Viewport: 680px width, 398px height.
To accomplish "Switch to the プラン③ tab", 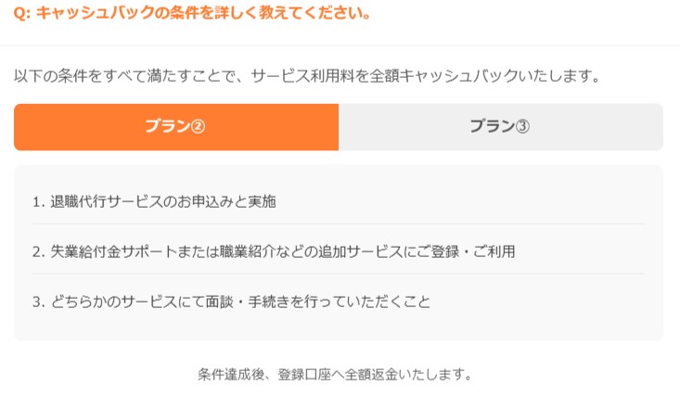I will click(501, 127).
